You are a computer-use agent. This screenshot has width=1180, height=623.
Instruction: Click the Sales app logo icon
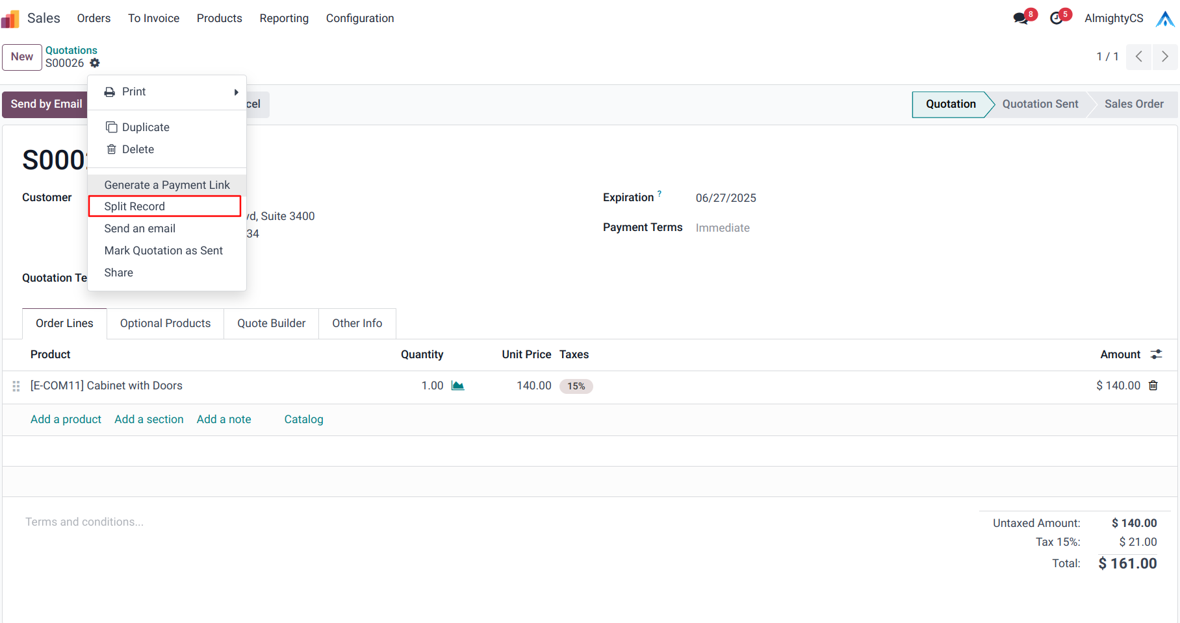point(11,18)
